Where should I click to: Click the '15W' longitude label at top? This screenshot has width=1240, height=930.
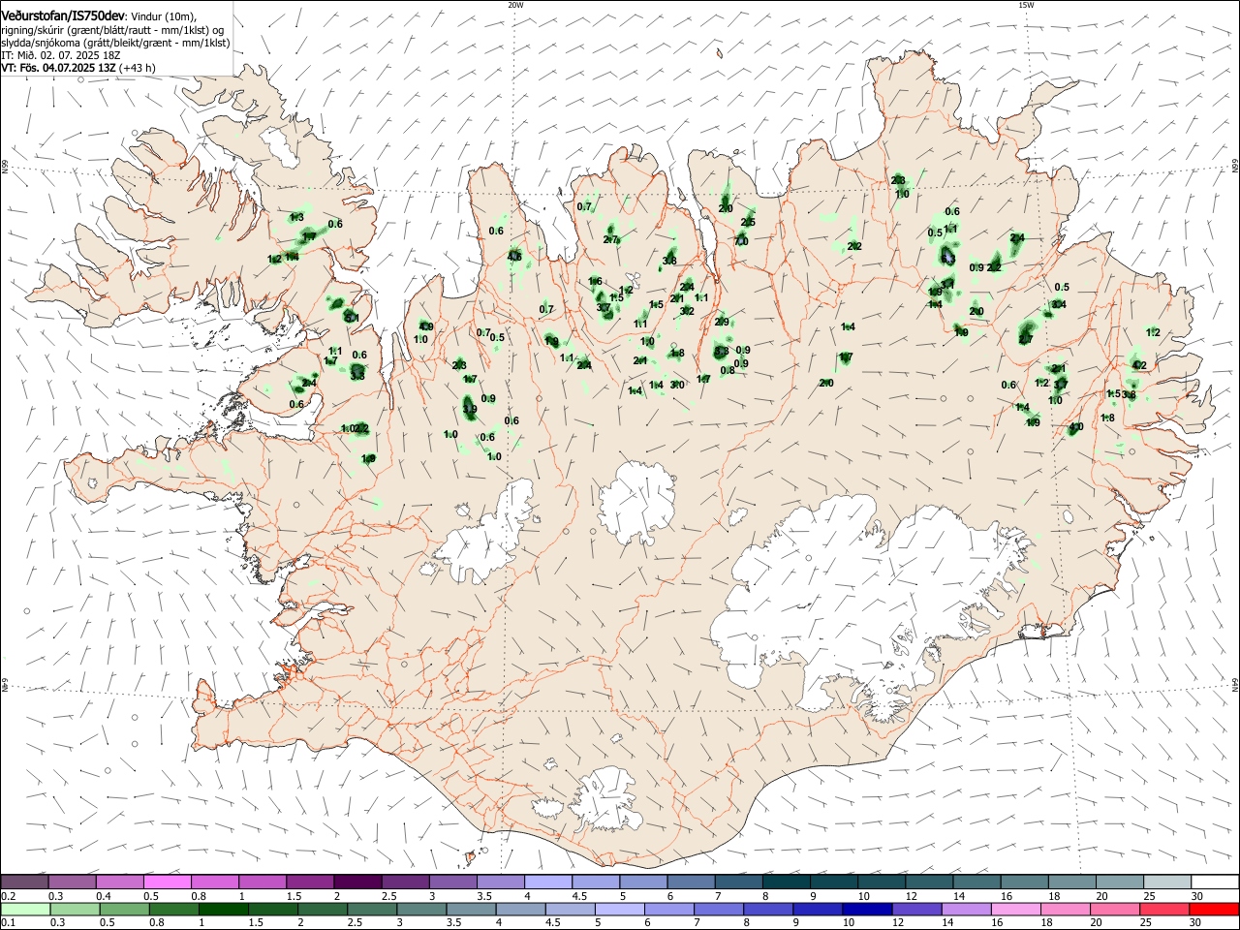point(1026,5)
